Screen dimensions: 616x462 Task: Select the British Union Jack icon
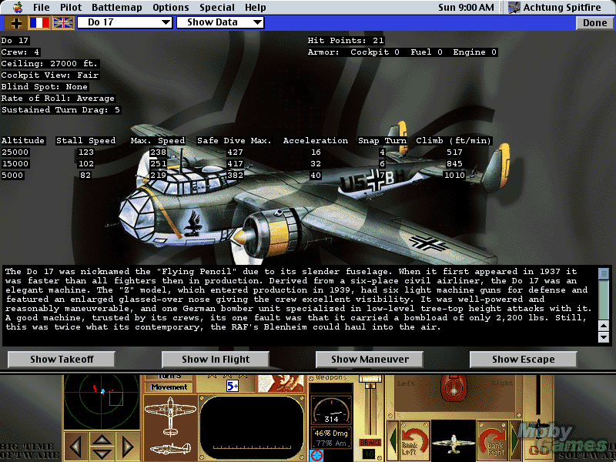pos(63,23)
